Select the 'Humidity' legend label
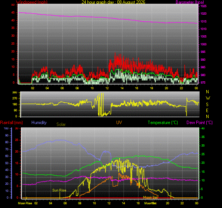This screenshot has width=222, height=208. pyautogui.click(x=39, y=123)
